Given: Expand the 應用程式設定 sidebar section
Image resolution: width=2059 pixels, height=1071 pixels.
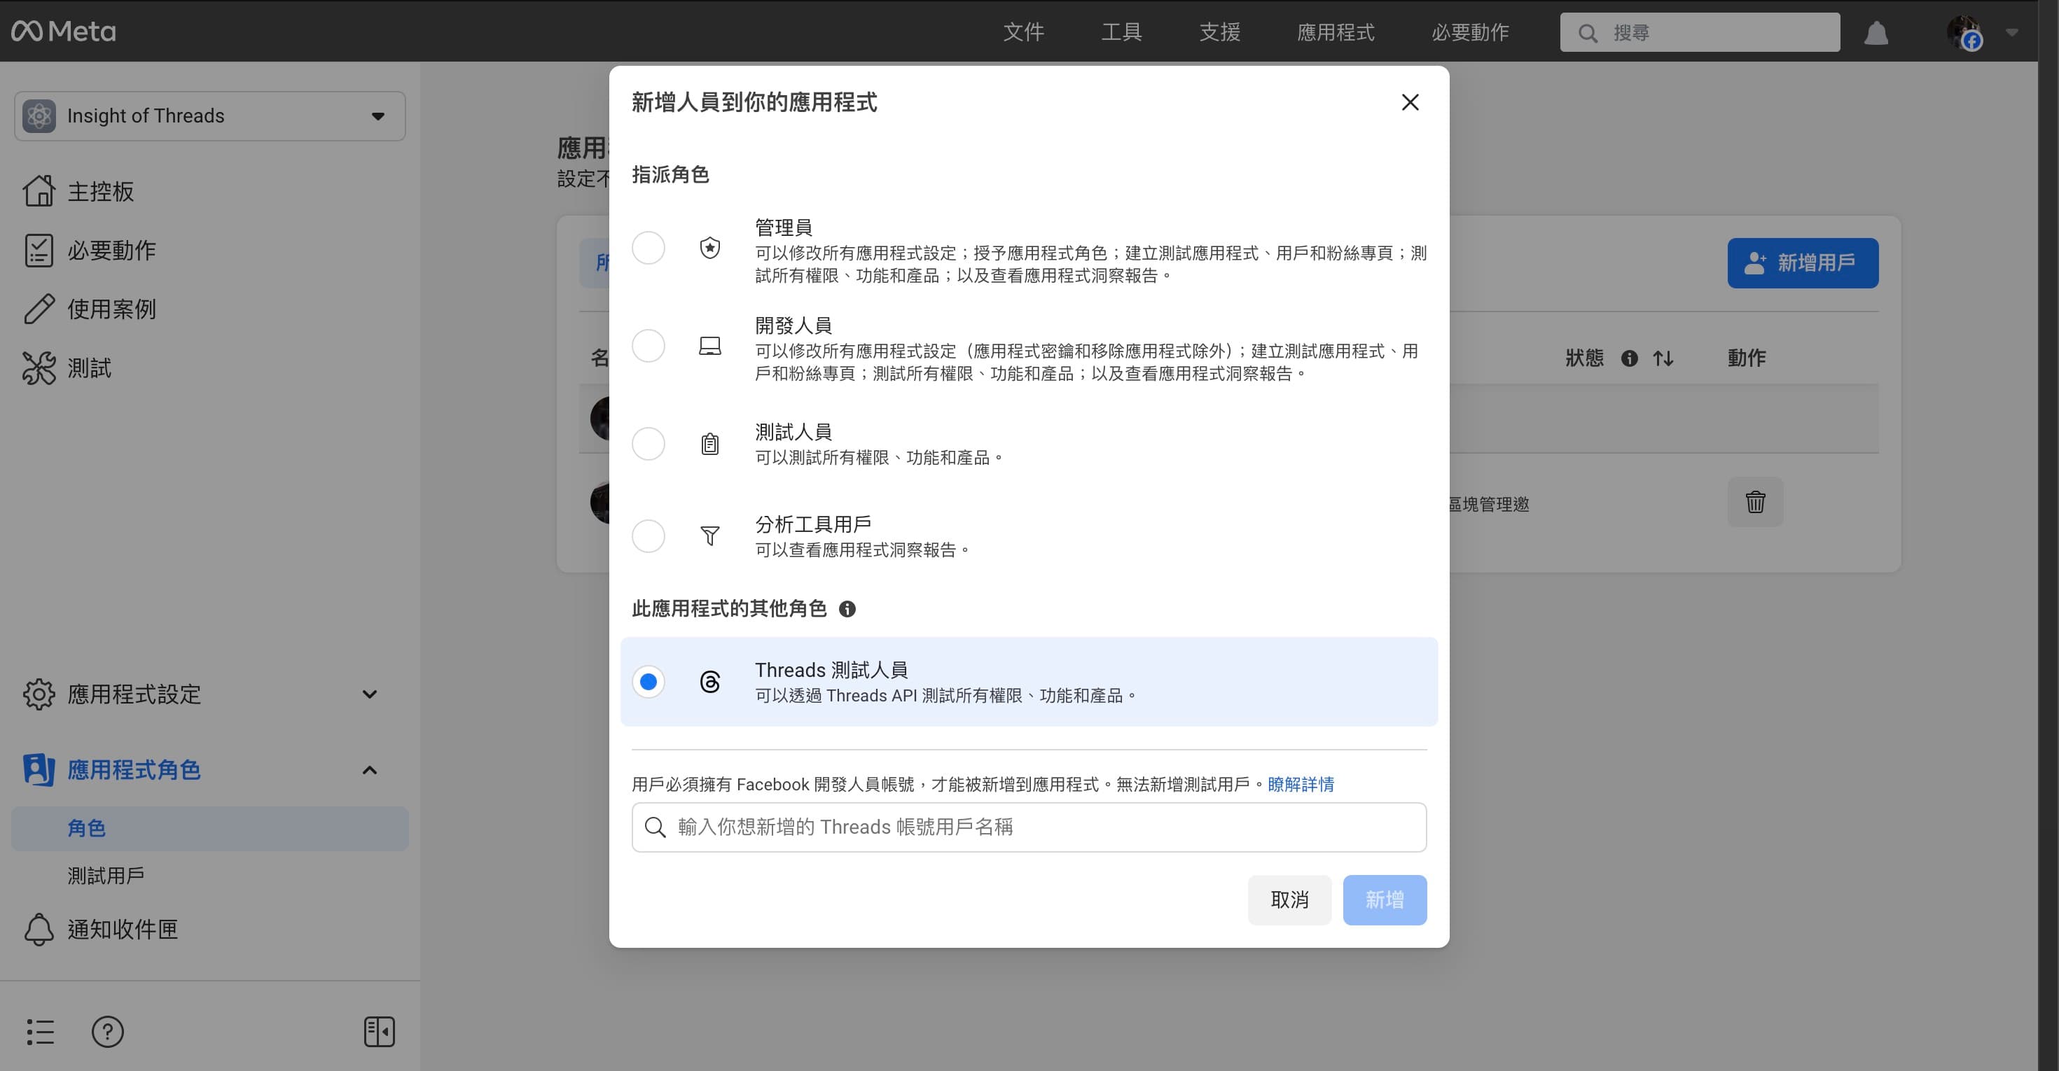Looking at the screenshot, I should (369, 694).
